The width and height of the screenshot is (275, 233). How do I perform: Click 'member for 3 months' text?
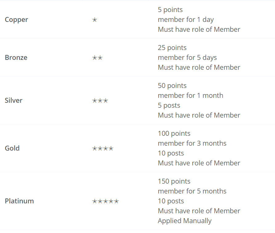(192, 144)
